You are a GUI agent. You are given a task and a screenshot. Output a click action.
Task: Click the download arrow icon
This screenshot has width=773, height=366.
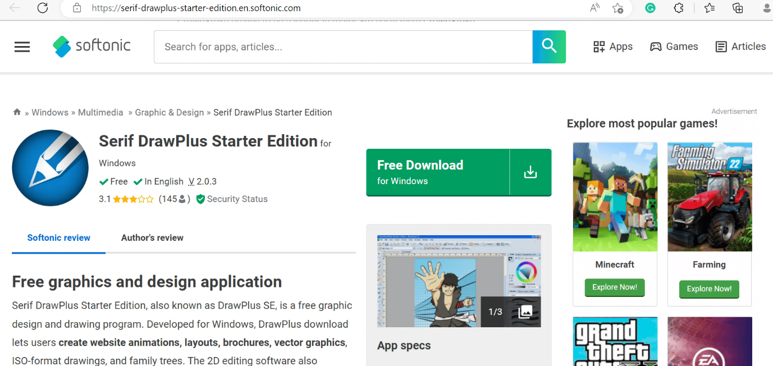[530, 172]
